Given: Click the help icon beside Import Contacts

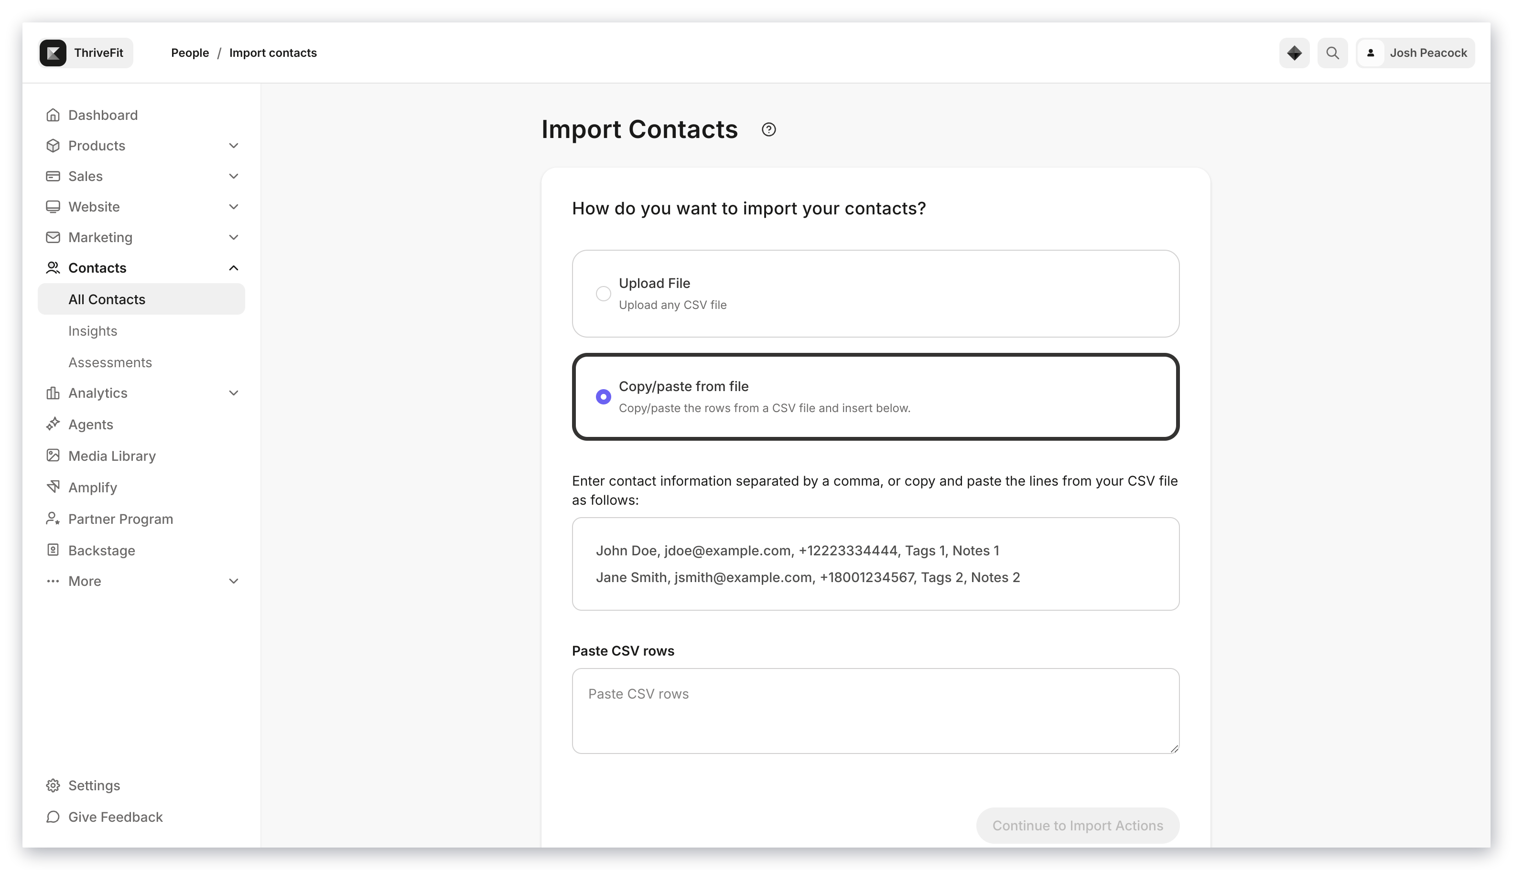Looking at the screenshot, I should pyautogui.click(x=768, y=130).
